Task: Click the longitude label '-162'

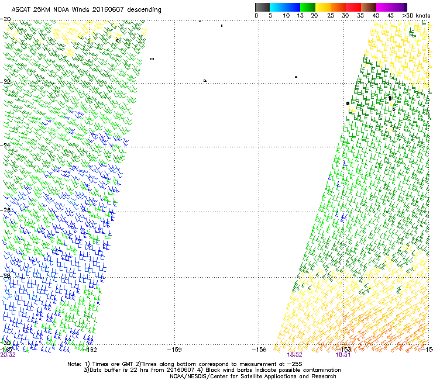Action: click(x=90, y=350)
